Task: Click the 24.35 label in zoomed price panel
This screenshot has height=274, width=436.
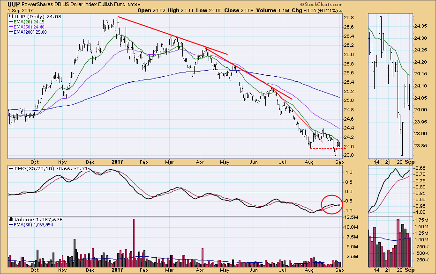Action: coord(420,26)
